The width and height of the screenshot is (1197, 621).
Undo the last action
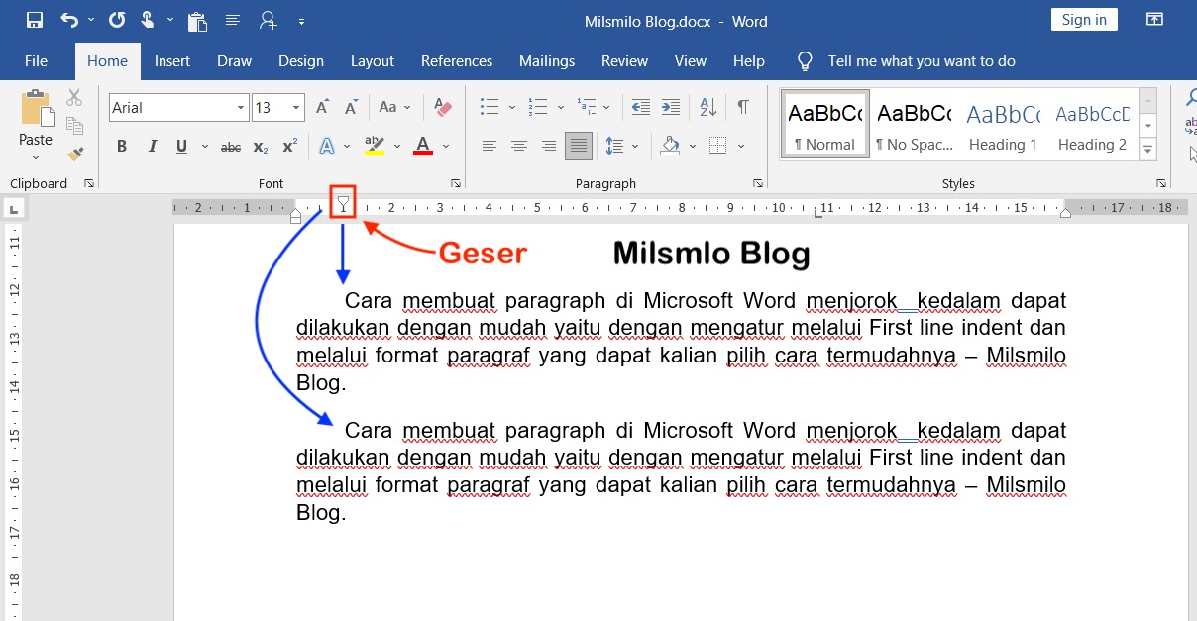click(68, 20)
